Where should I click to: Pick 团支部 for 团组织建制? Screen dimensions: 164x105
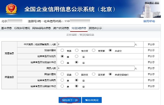94,74
